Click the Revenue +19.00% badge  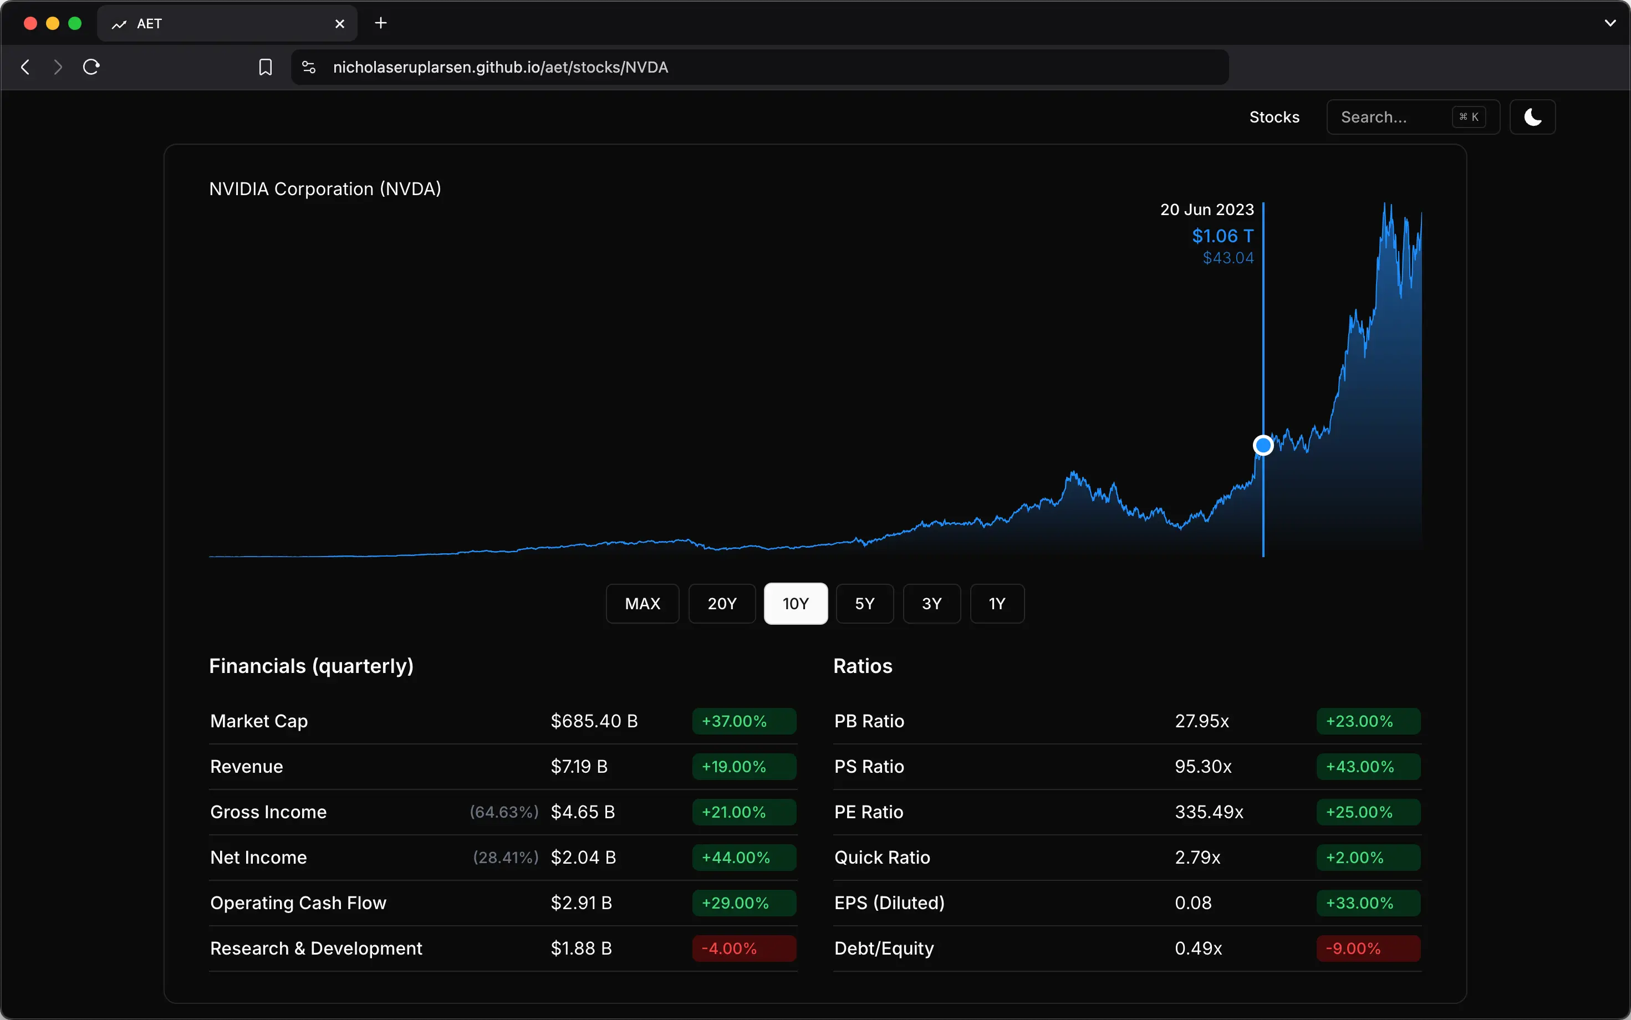coord(744,766)
